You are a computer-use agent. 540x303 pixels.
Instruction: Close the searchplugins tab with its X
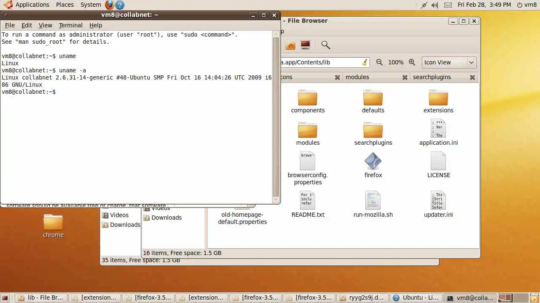click(472, 77)
